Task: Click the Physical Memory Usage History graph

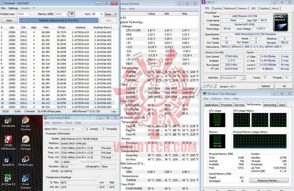Action: [x=260, y=142]
